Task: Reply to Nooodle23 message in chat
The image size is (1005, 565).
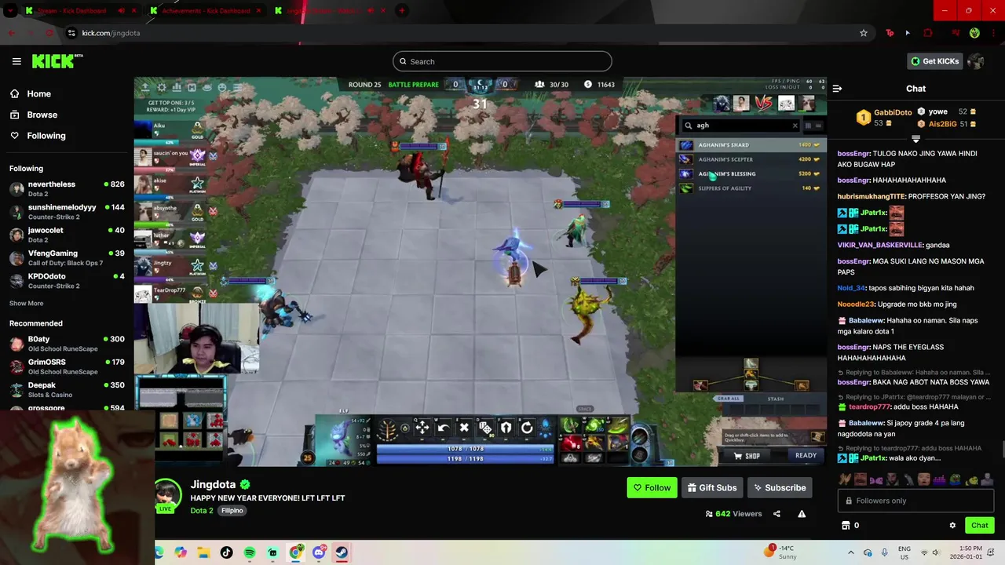Action: (897, 304)
